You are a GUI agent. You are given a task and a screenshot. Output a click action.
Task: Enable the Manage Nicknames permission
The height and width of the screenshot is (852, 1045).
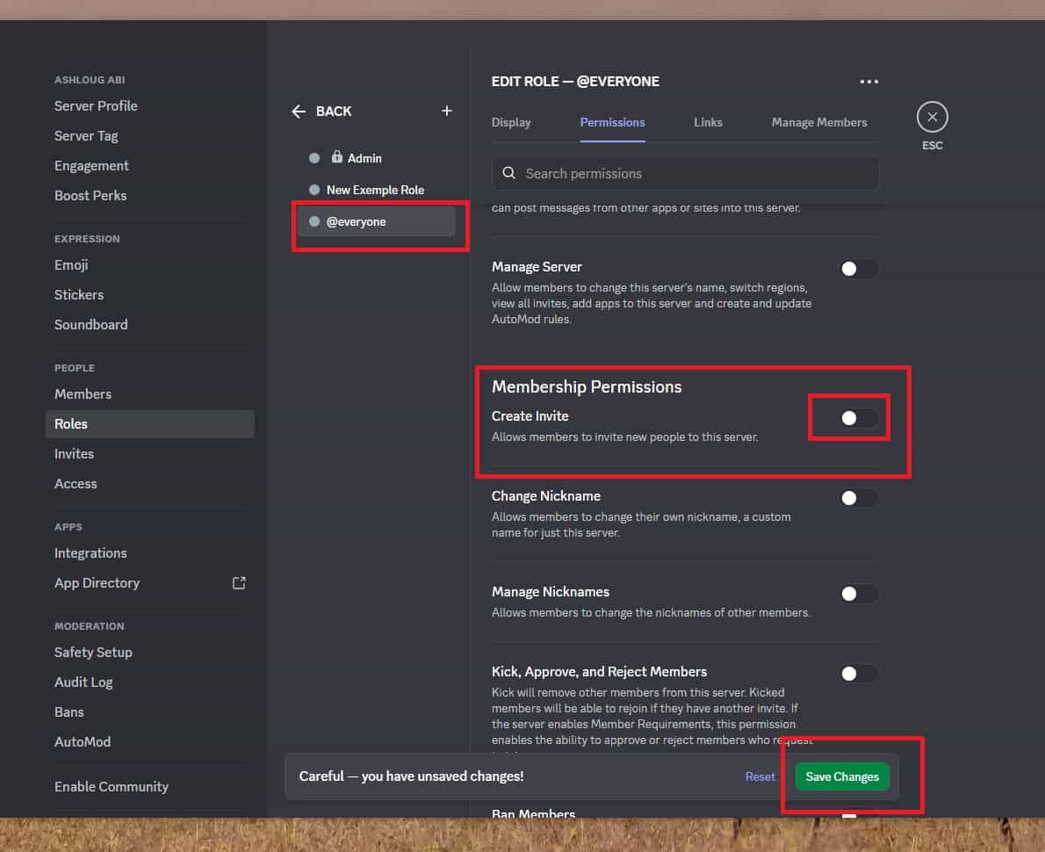pos(858,594)
